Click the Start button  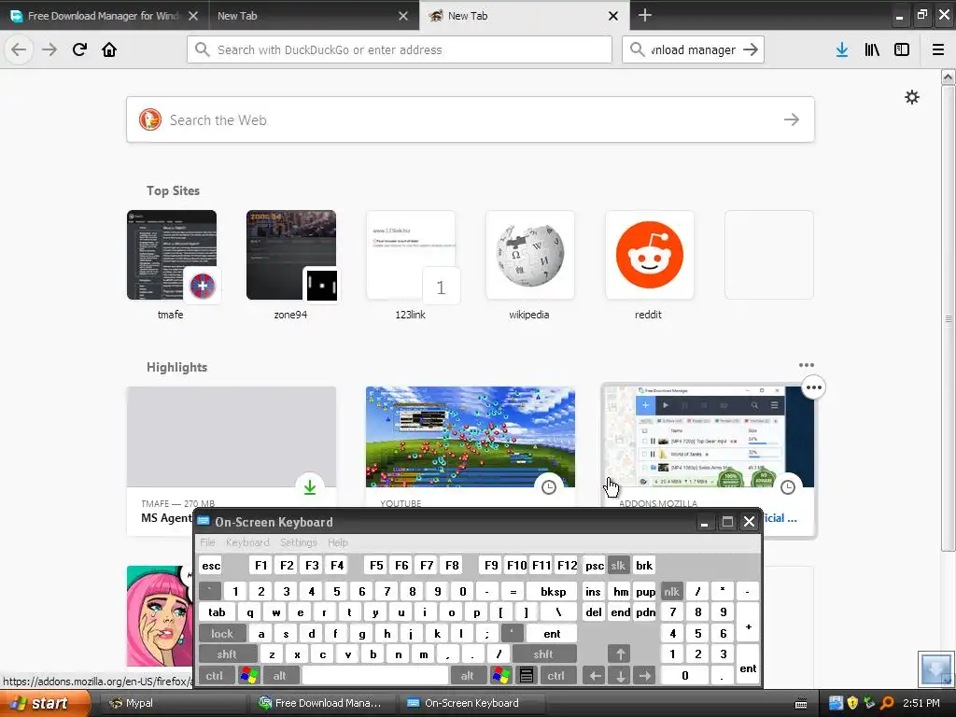[x=43, y=703]
